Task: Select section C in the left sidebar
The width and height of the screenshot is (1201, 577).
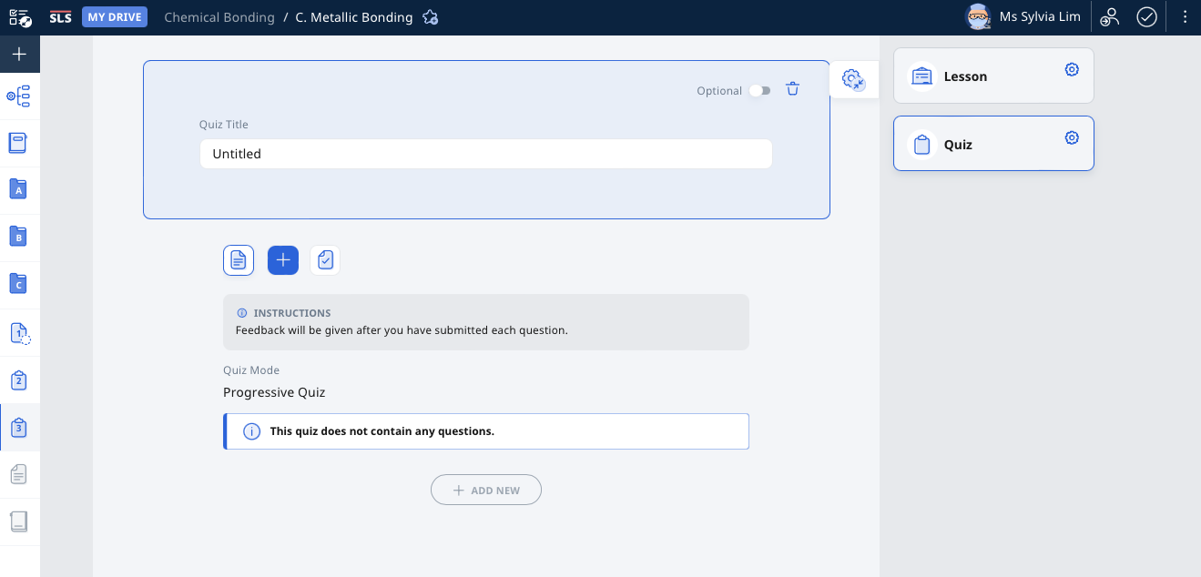Action: pos(19,283)
